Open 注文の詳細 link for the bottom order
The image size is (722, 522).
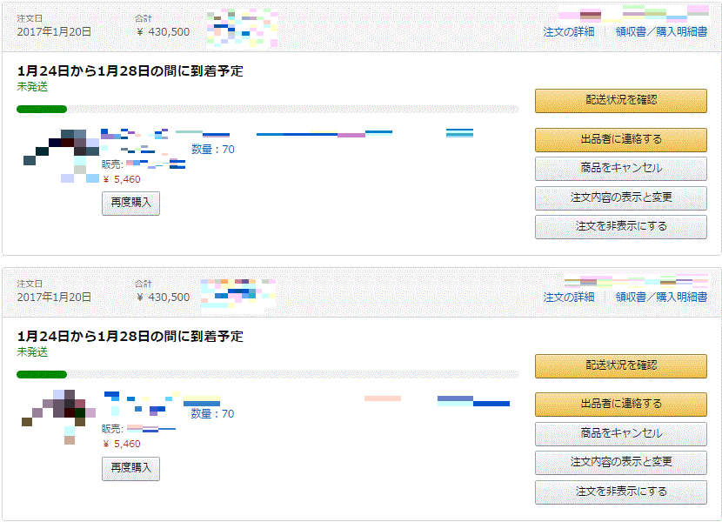(x=569, y=297)
